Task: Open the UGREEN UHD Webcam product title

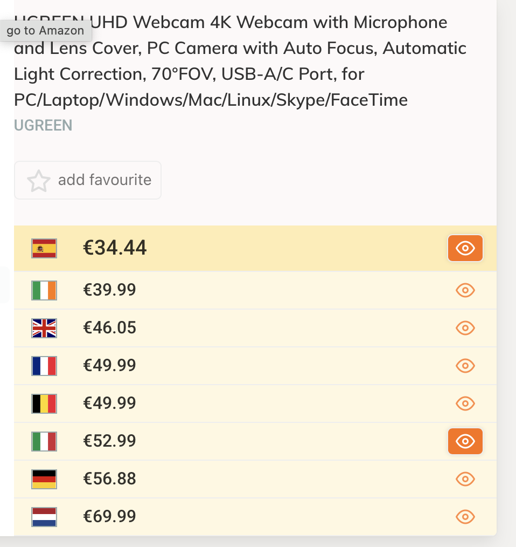Action: click(x=240, y=61)
